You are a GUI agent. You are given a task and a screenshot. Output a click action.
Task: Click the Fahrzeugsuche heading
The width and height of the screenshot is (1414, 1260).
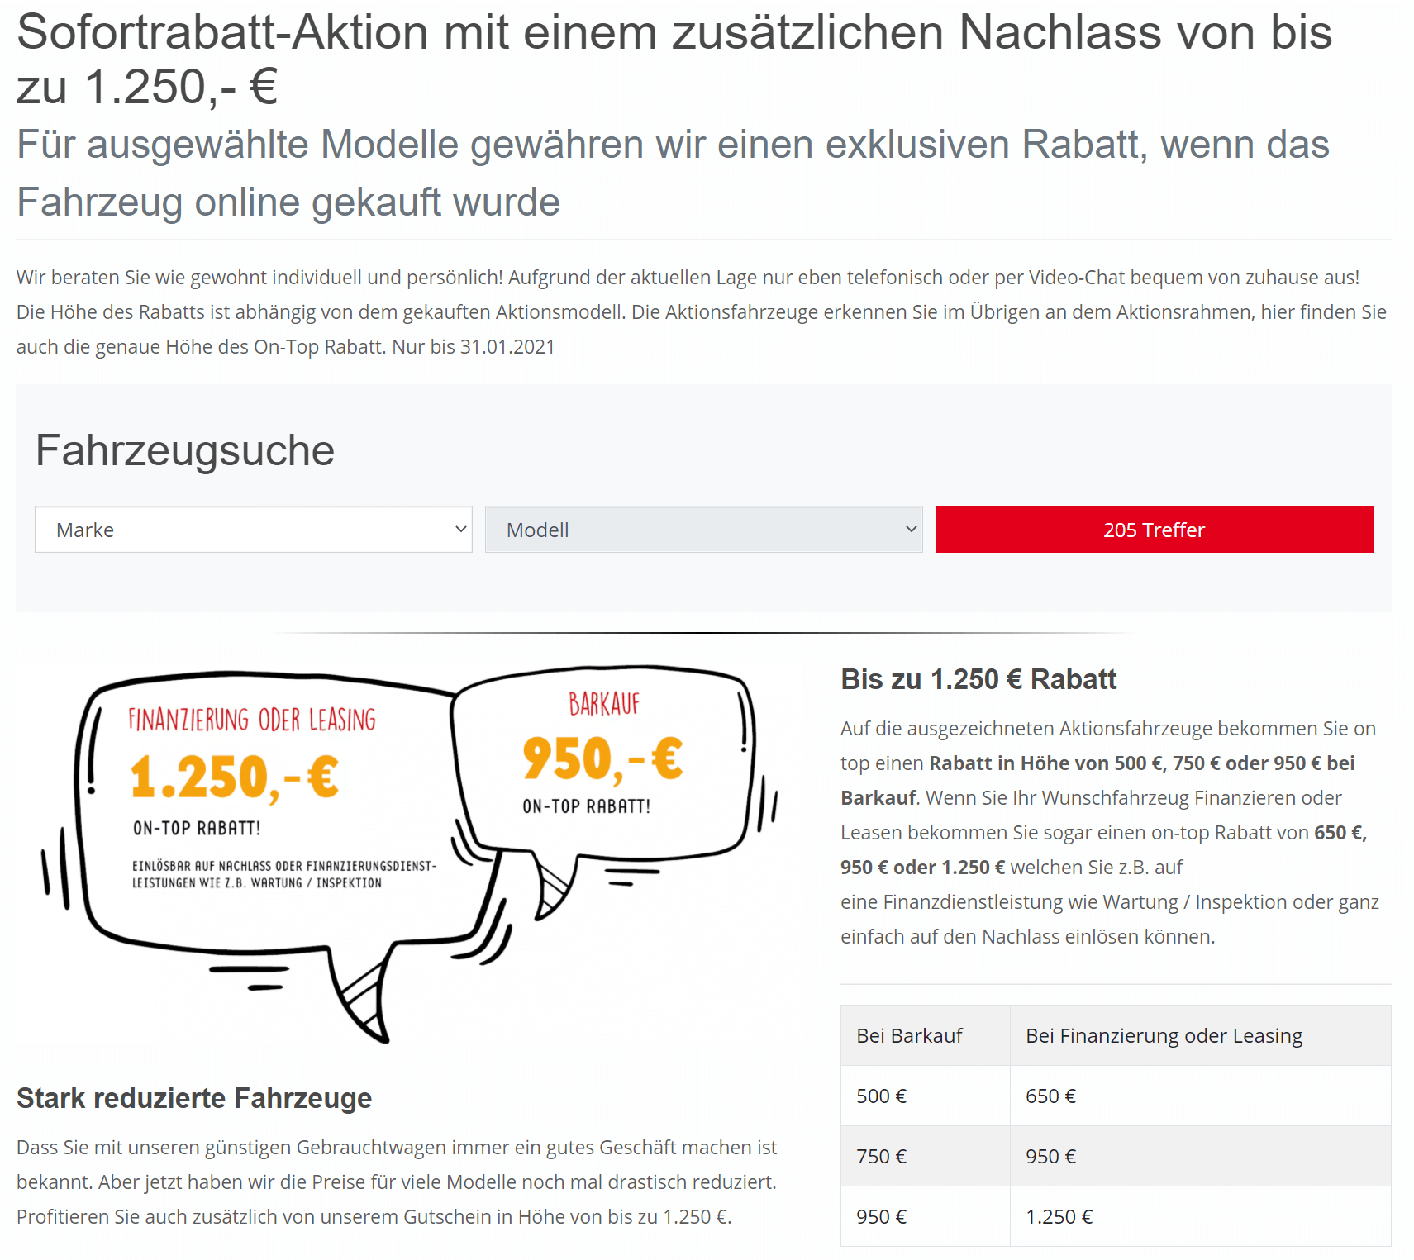coord(185,451)
